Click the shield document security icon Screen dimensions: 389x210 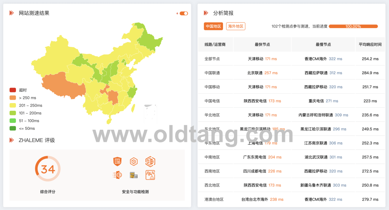(117, 162)
